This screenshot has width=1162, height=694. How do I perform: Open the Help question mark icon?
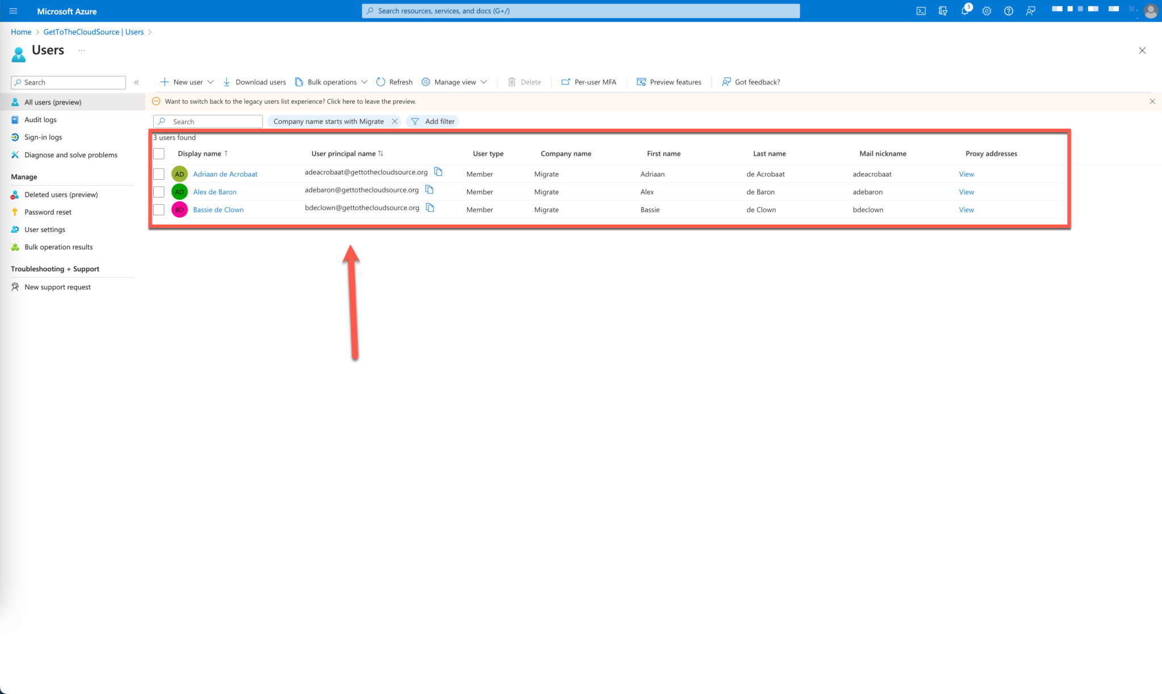pyautogui.click(x=1008, y=11)
